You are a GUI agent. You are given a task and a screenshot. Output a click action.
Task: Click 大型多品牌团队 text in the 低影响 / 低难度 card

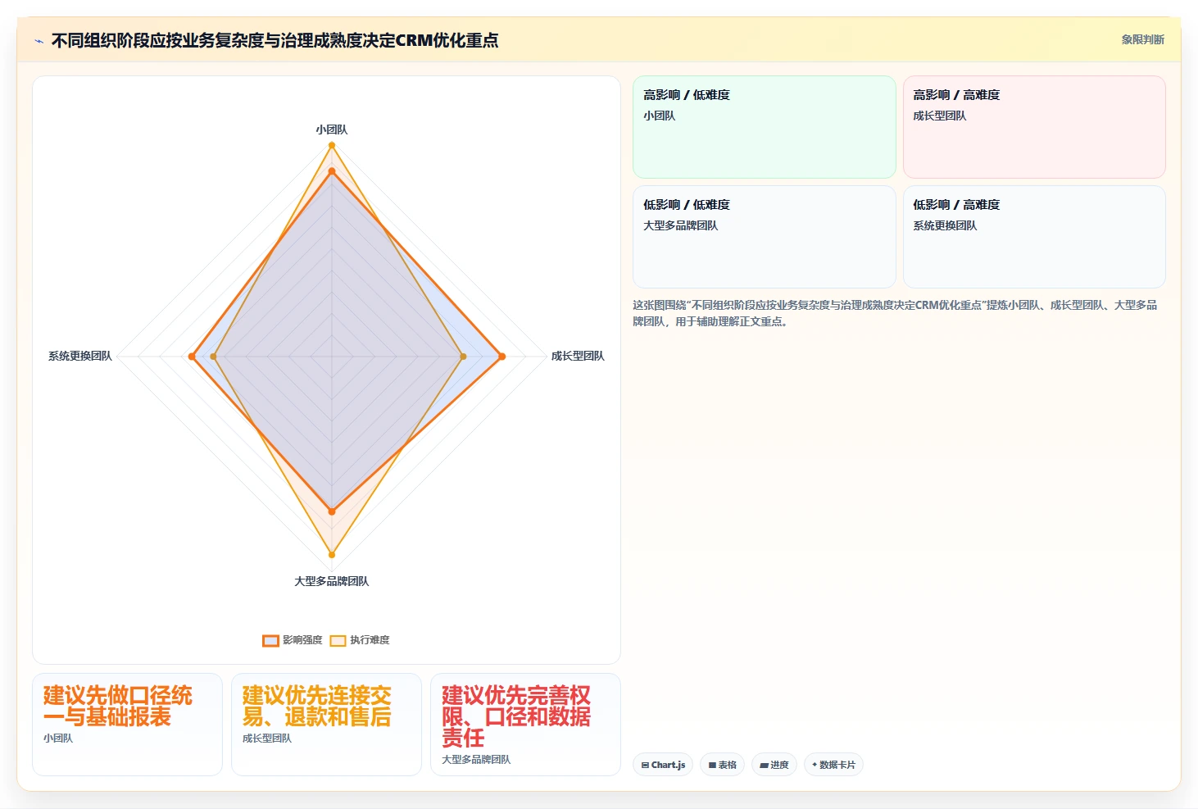681,225
